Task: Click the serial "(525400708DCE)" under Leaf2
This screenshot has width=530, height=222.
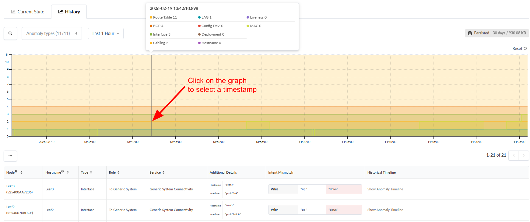Action: [x=19, y=213]
